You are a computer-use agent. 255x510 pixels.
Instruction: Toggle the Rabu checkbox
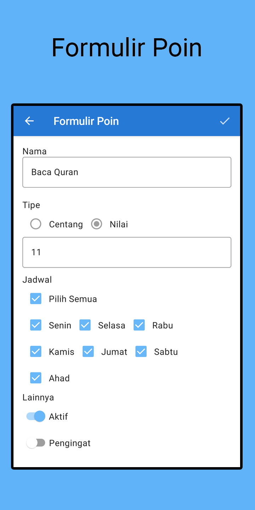(139, 325)
